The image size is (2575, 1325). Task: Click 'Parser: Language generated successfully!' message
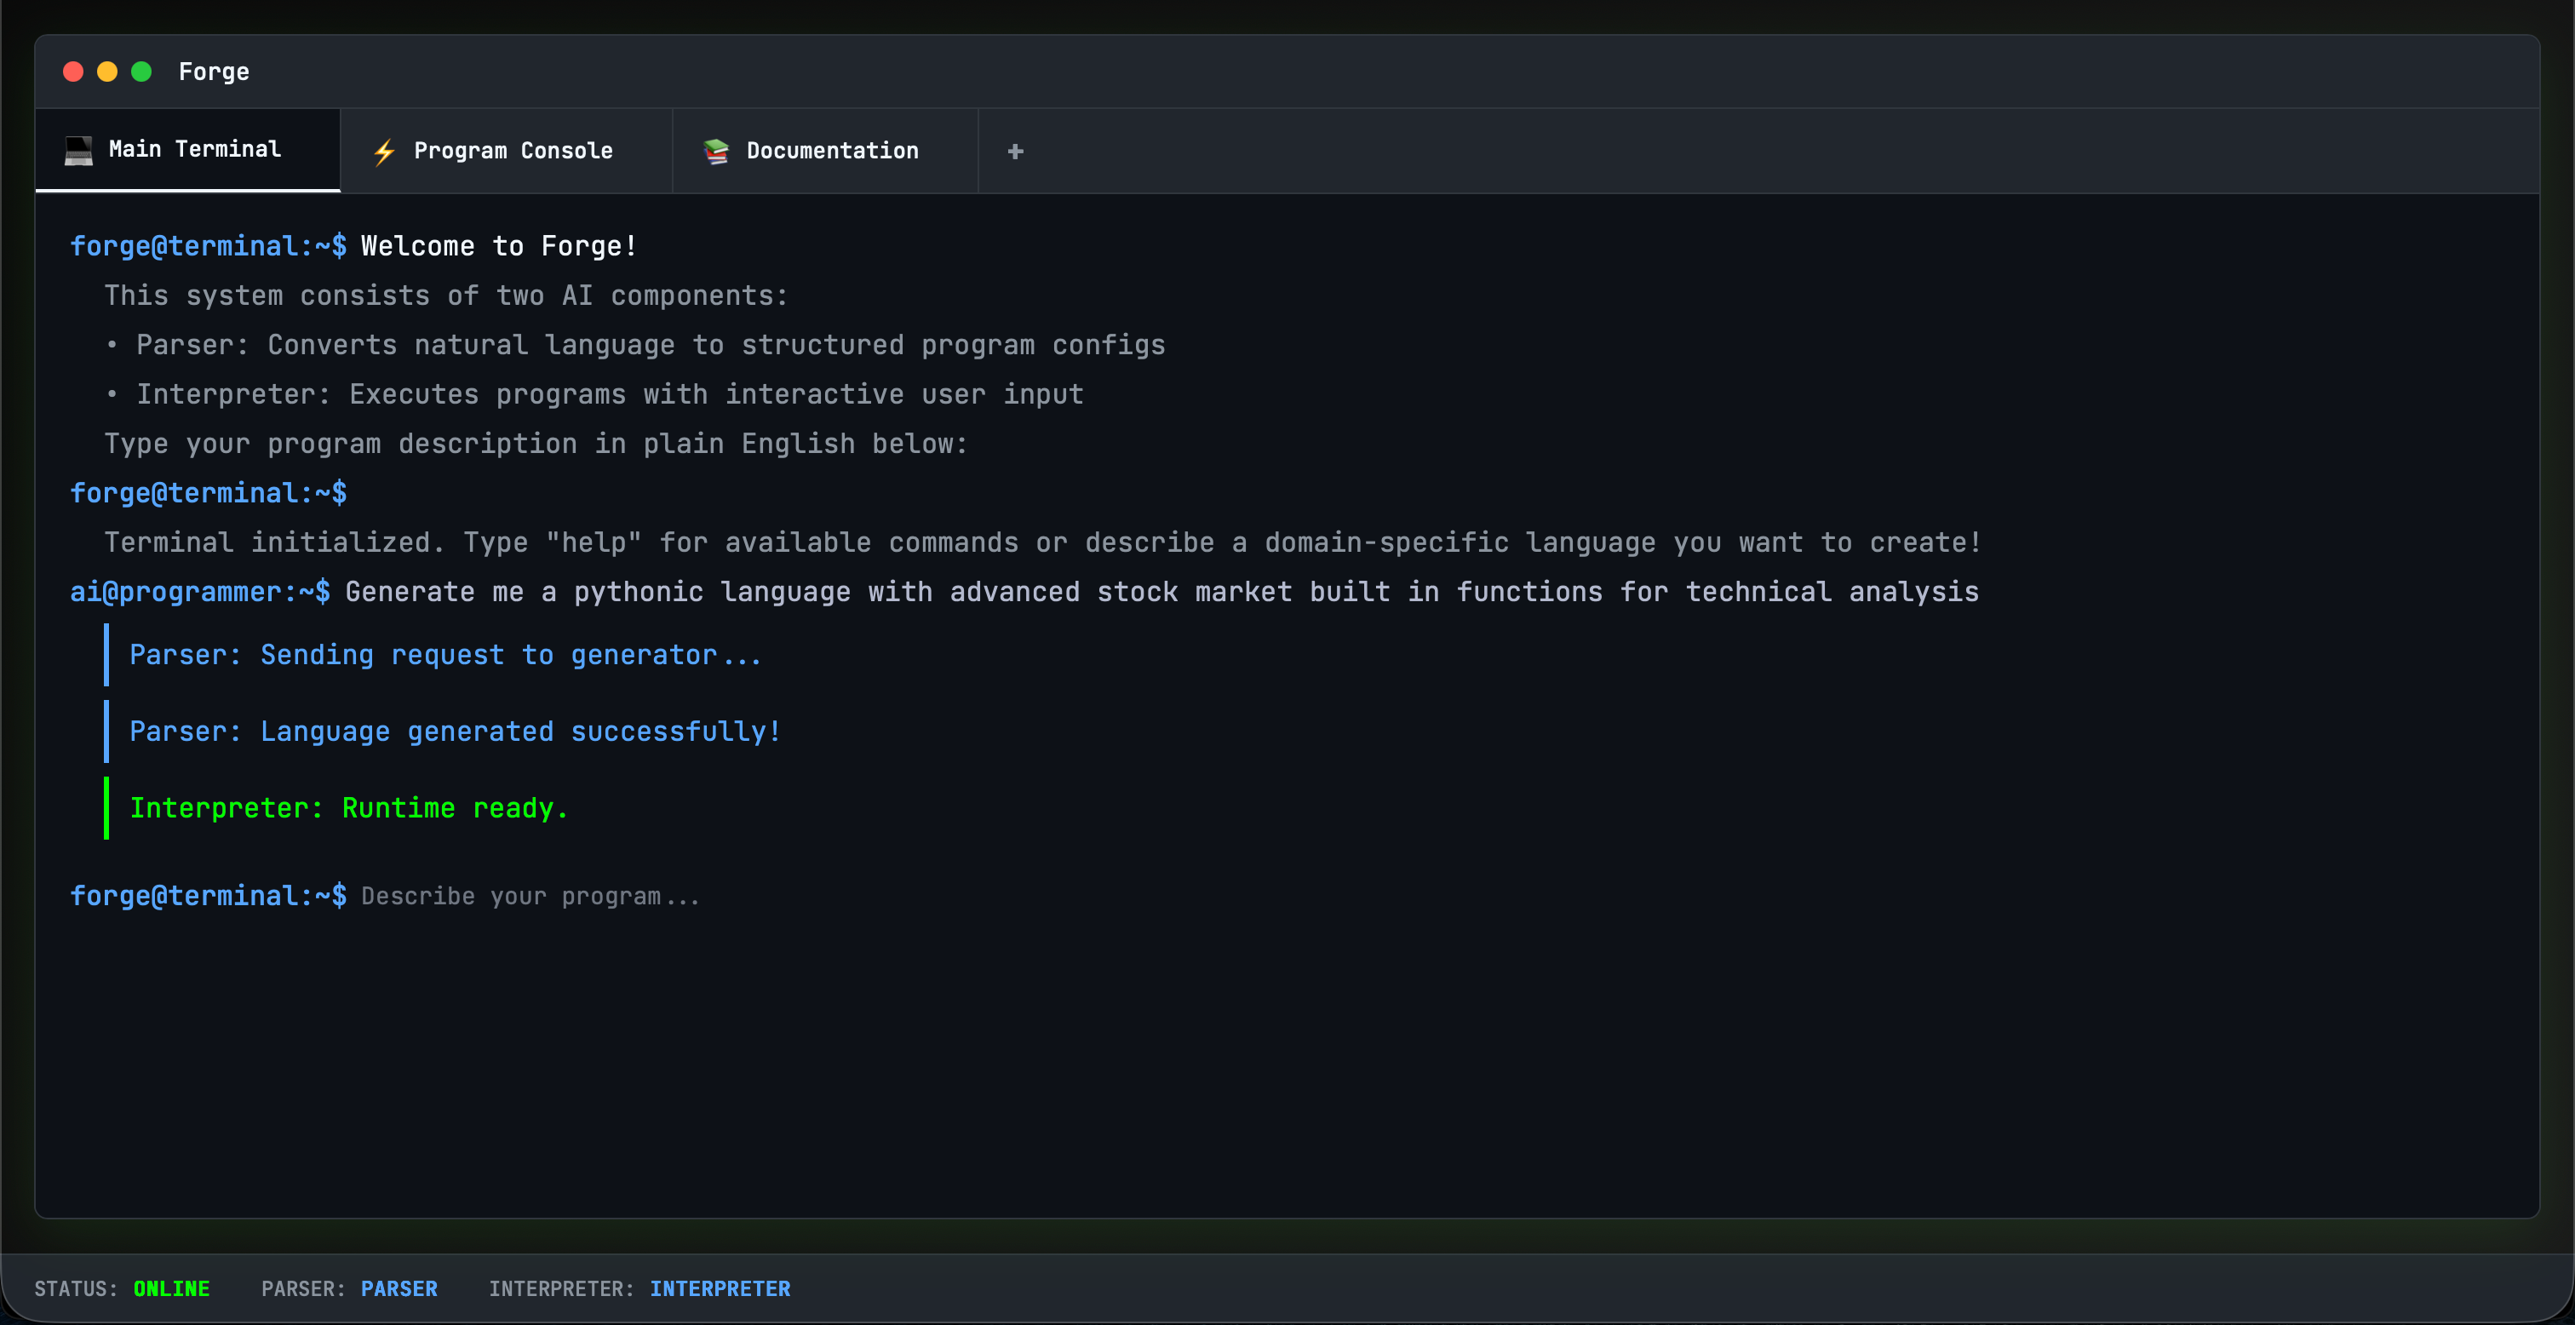(x=455, y=732)
